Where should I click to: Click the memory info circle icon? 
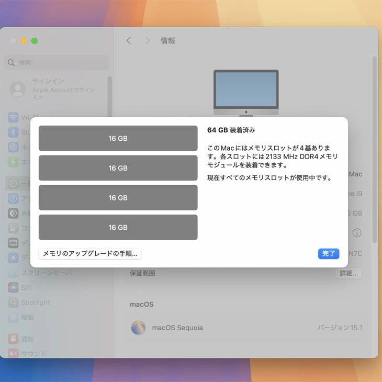click(x=357, y=233)
